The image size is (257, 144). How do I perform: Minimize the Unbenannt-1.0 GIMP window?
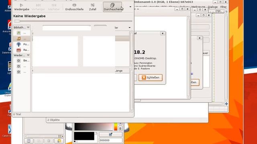click(215, 2)
